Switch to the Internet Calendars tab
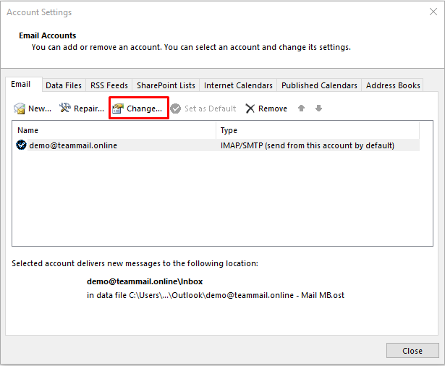Viewport: 445px width, 366px height. click(238, 85)
